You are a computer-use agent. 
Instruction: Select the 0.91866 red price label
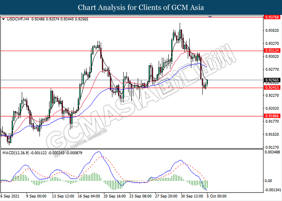[x=272, y=116]
